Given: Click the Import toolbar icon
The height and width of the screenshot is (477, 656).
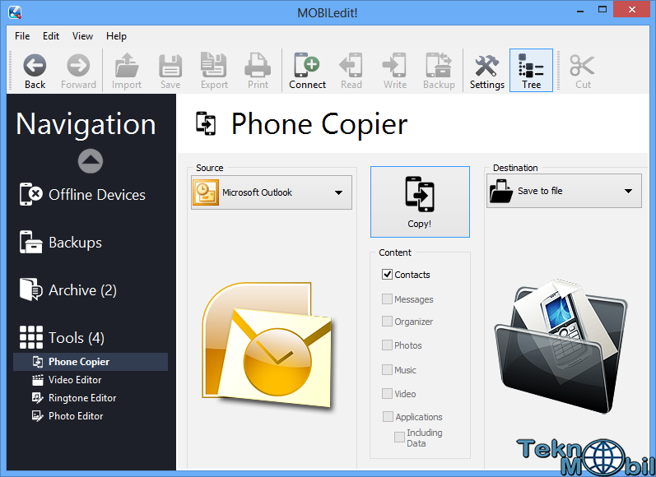Looking at the screenshot, I should [x=127, y=71].
